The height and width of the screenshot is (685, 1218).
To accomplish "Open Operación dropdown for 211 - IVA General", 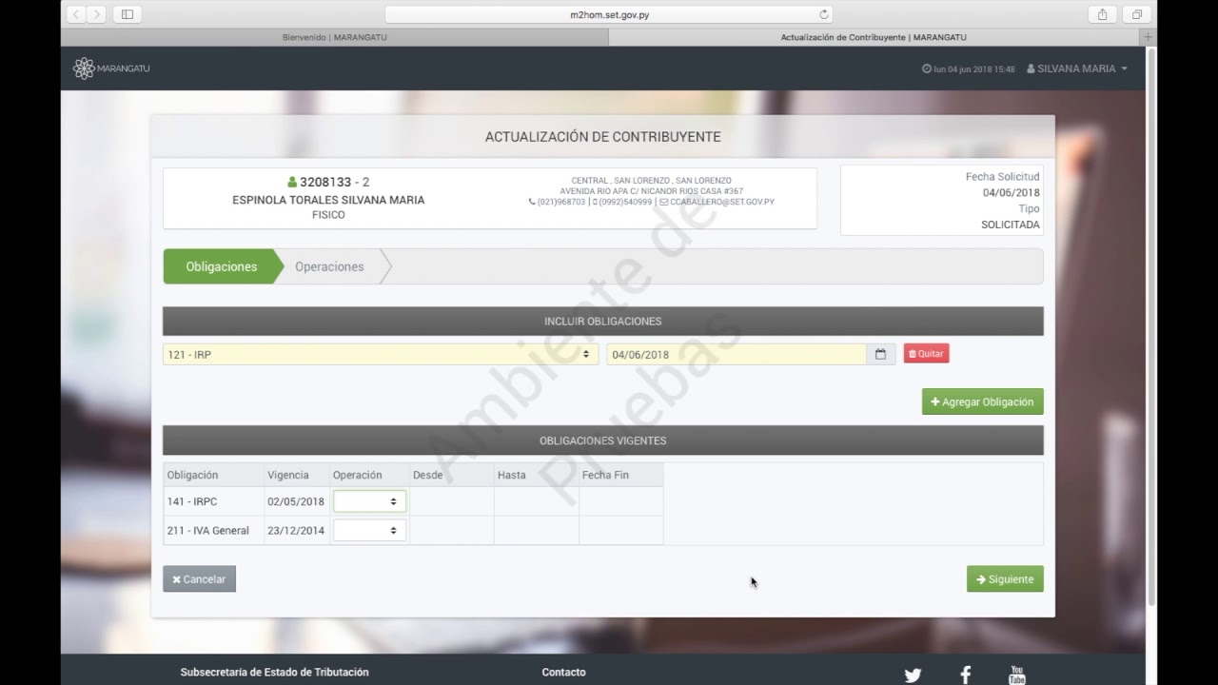I will 369,530.
